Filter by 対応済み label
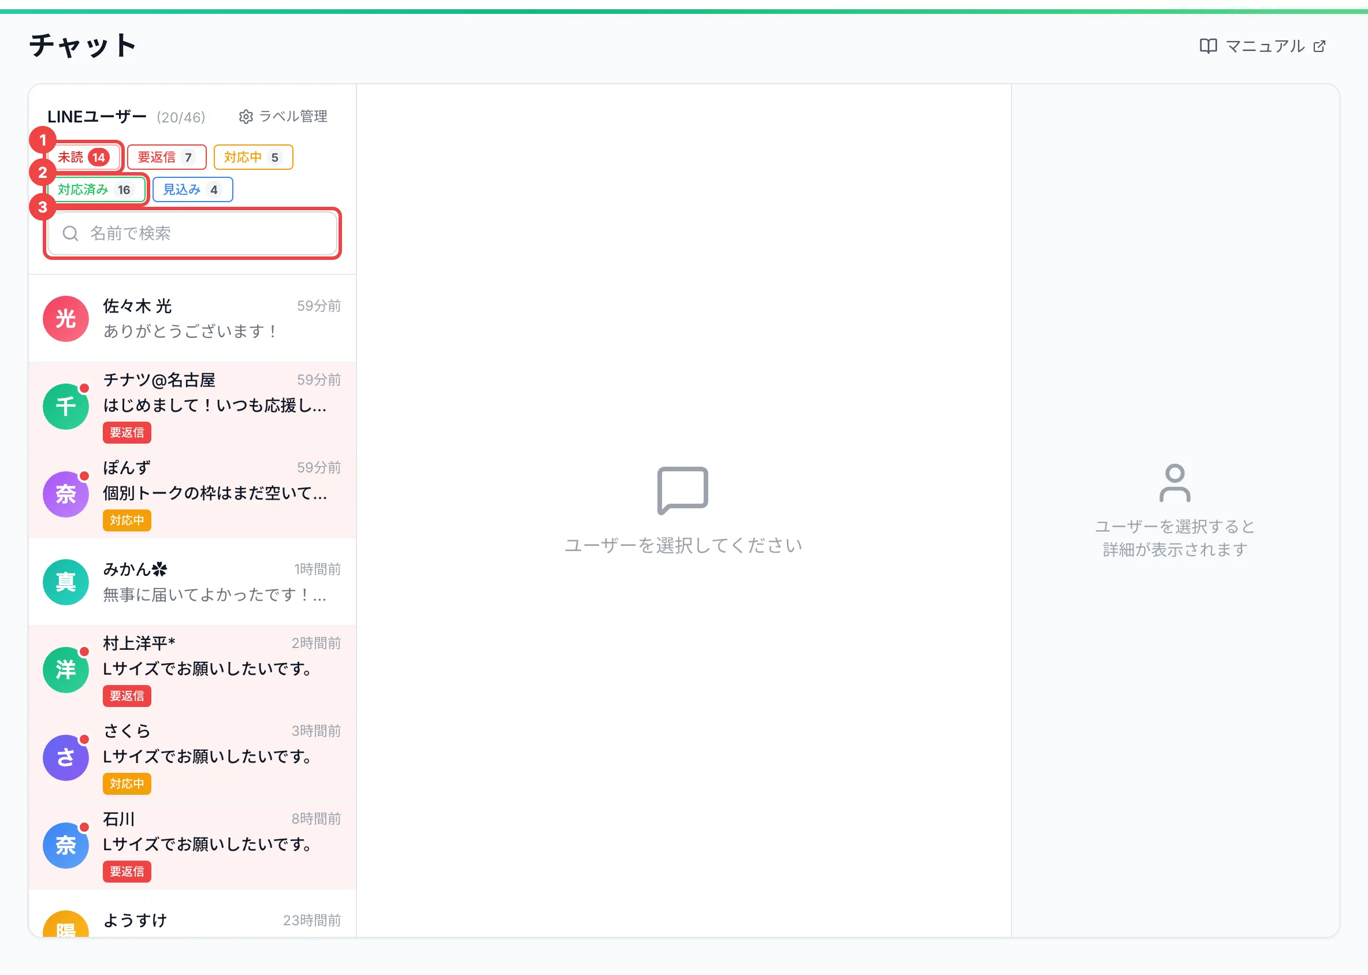This screenshot has width=1368, height=975. point(95,189)
